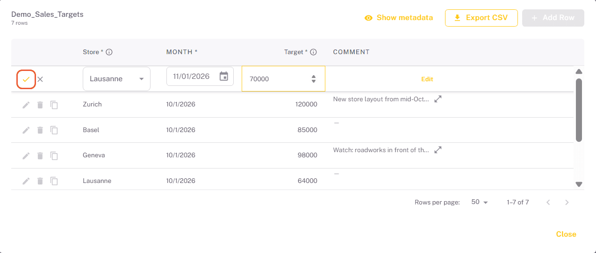Viewport: 596px width, 253px height.
Task: Click the table scrollbar down arrow
Action: [579, 184]
